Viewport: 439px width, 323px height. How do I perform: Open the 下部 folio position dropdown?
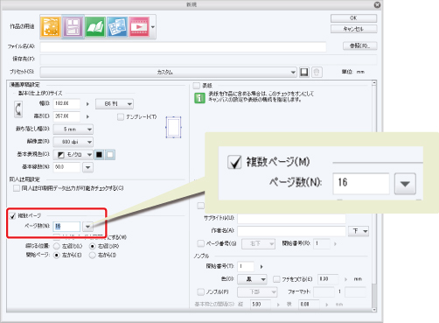[x=257, y=292]
